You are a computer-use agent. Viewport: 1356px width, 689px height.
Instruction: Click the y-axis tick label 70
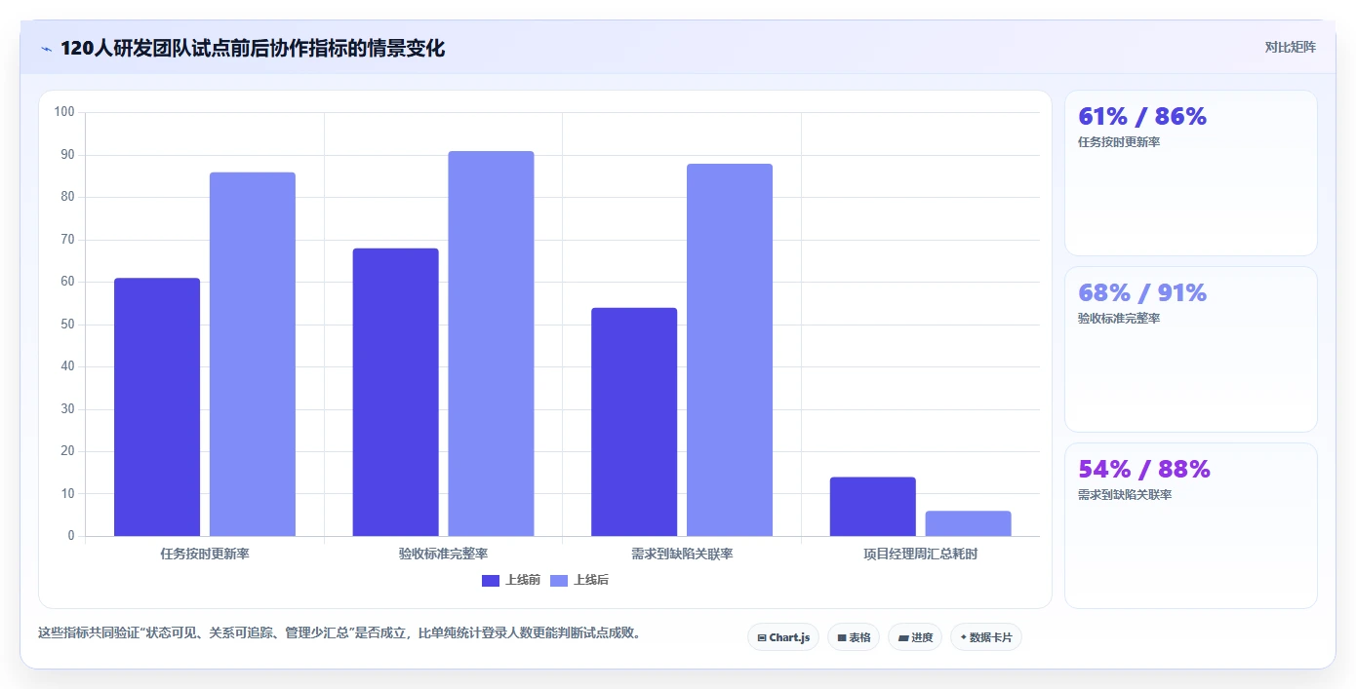point(67,240)
